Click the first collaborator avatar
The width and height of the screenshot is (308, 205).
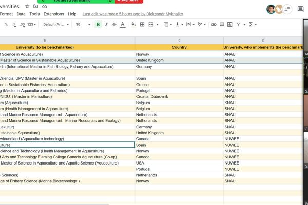[271, 9]
